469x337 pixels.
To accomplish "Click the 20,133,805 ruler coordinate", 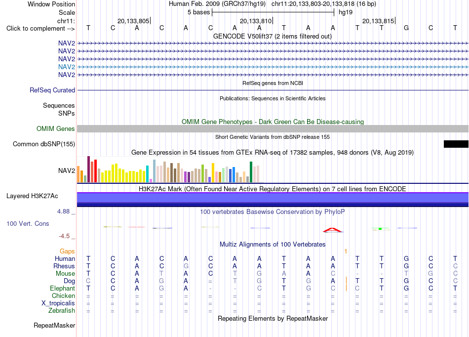I will 133,21.
